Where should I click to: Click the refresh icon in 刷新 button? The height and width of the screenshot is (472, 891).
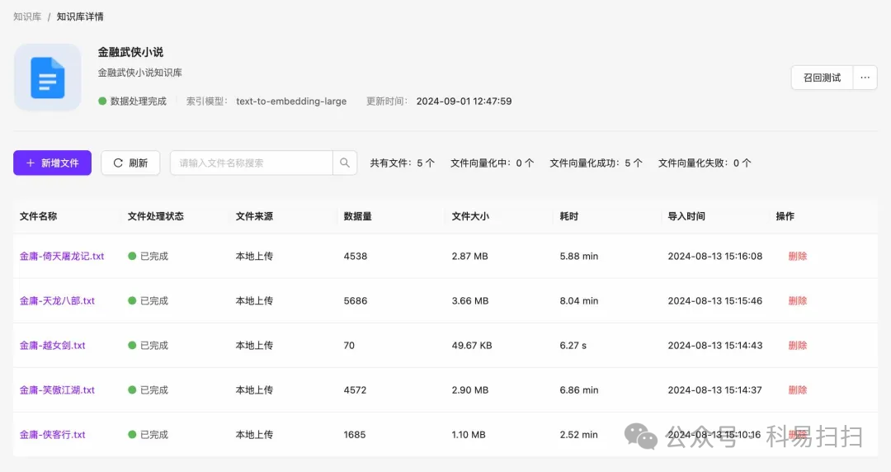click(x=118, y=163)
